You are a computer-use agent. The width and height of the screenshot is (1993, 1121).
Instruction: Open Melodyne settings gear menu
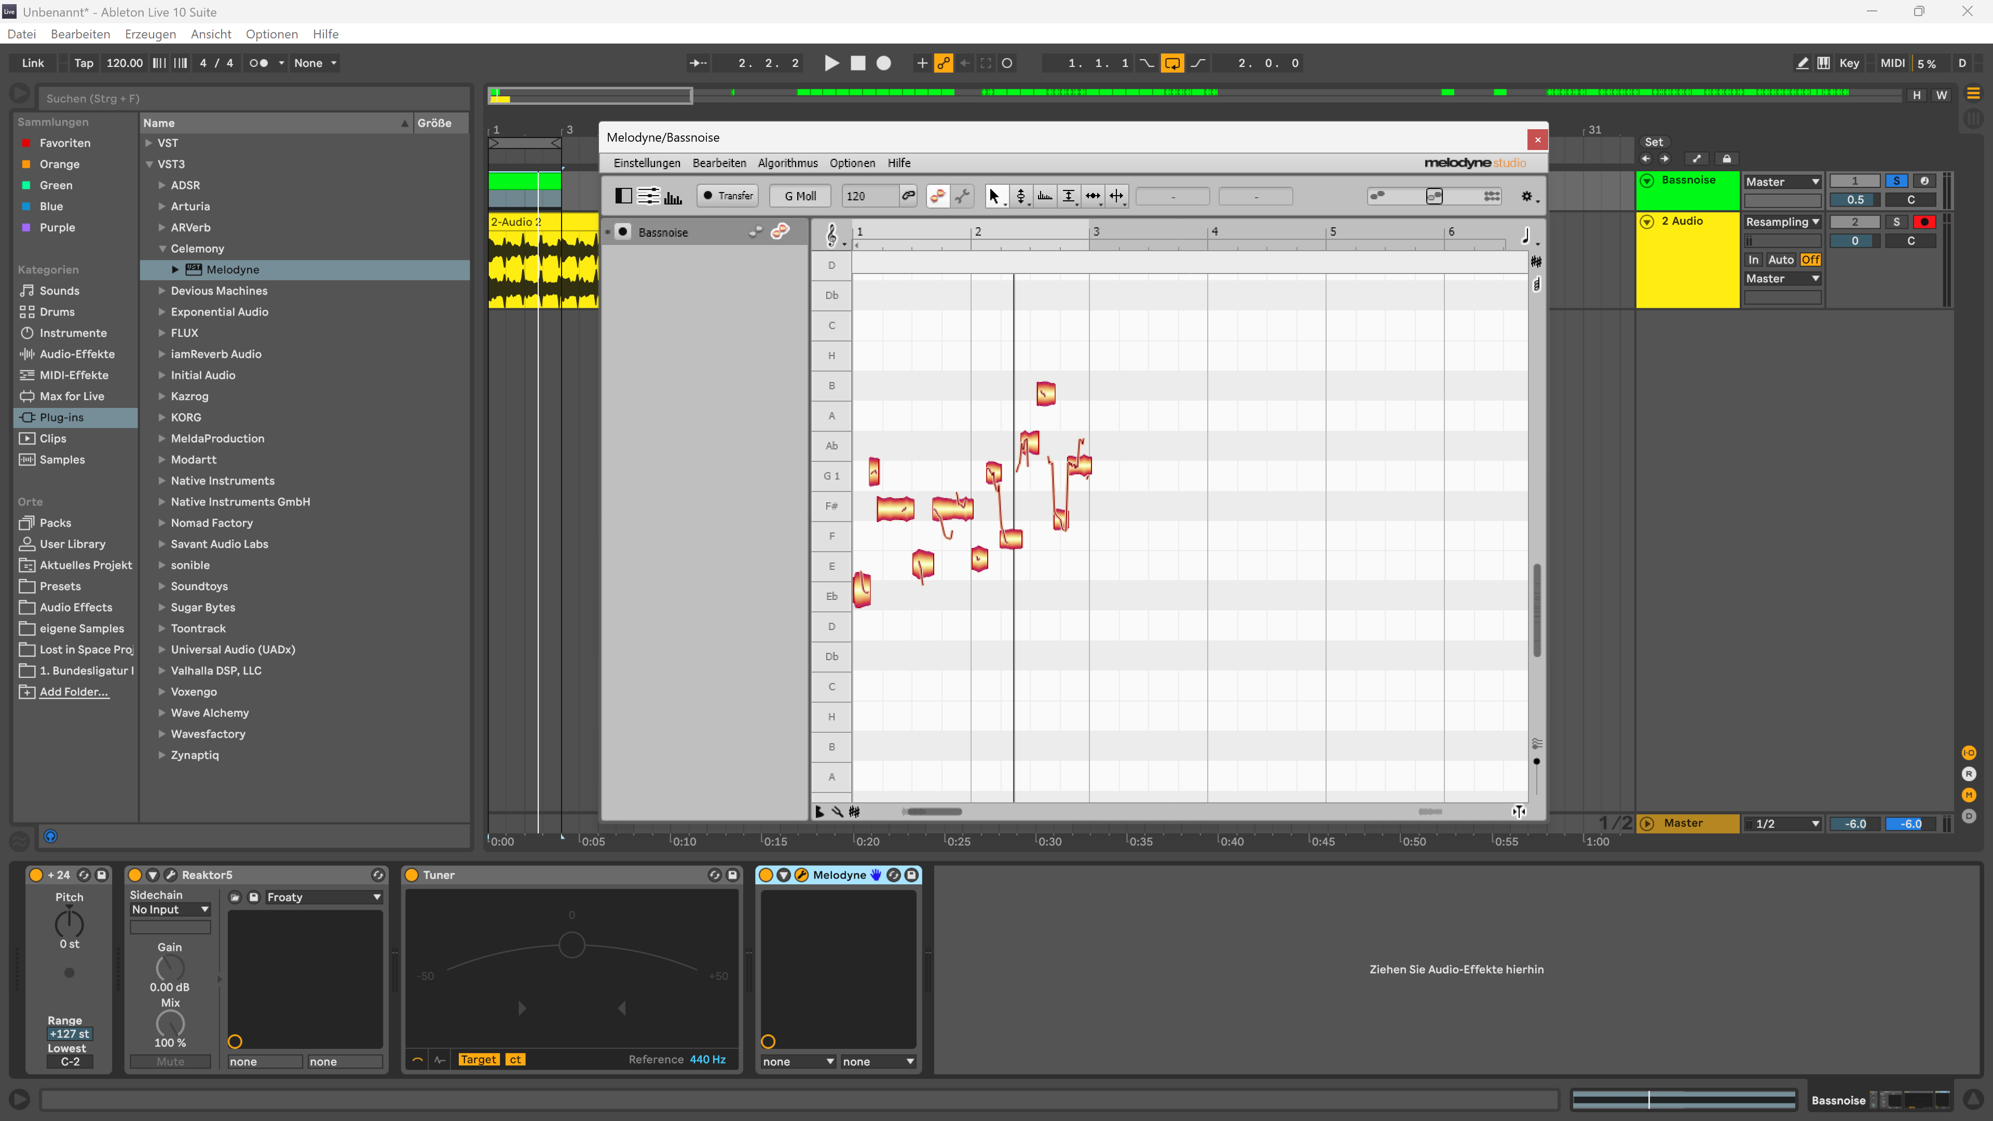[1526, 197]
